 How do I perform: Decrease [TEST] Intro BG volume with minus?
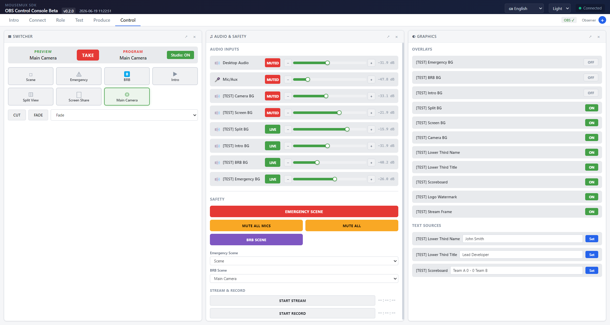(288, 146)
